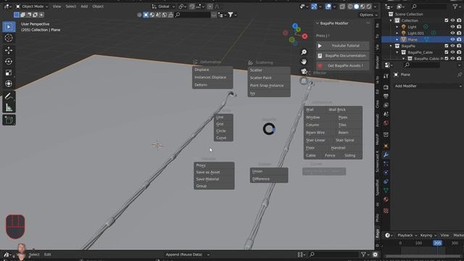Open the Select menu in viewport header
The image size is (464, 261).
(71, 7)
